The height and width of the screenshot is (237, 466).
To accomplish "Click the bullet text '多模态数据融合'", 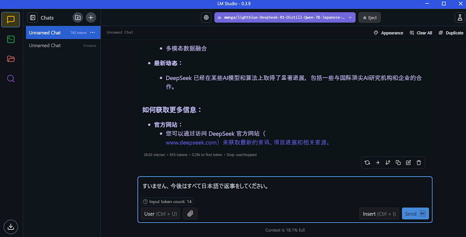I will click(x=186, y=49).
